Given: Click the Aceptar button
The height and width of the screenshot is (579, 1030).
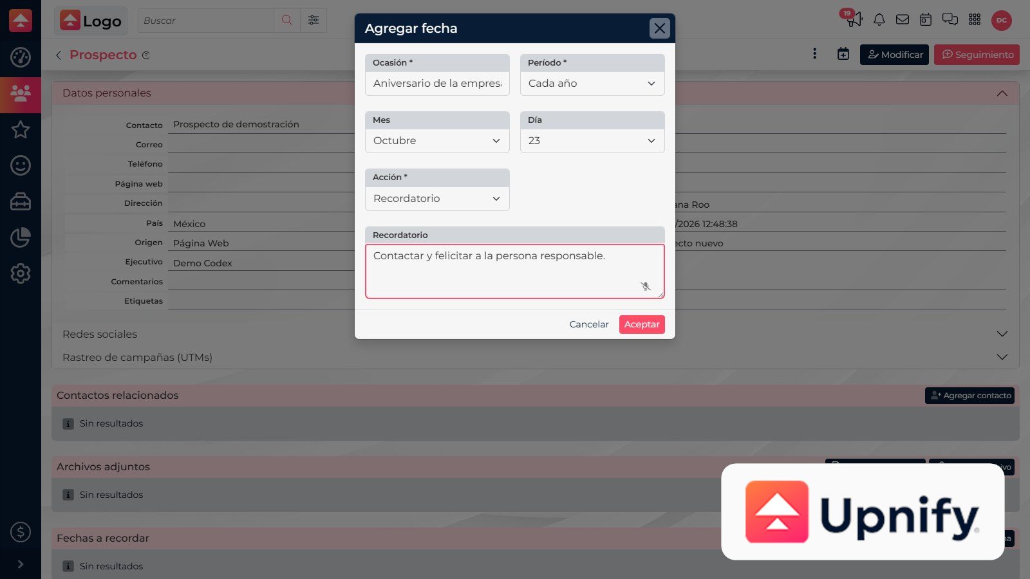Looking at the screenshot, I should [x=642, y=324].
